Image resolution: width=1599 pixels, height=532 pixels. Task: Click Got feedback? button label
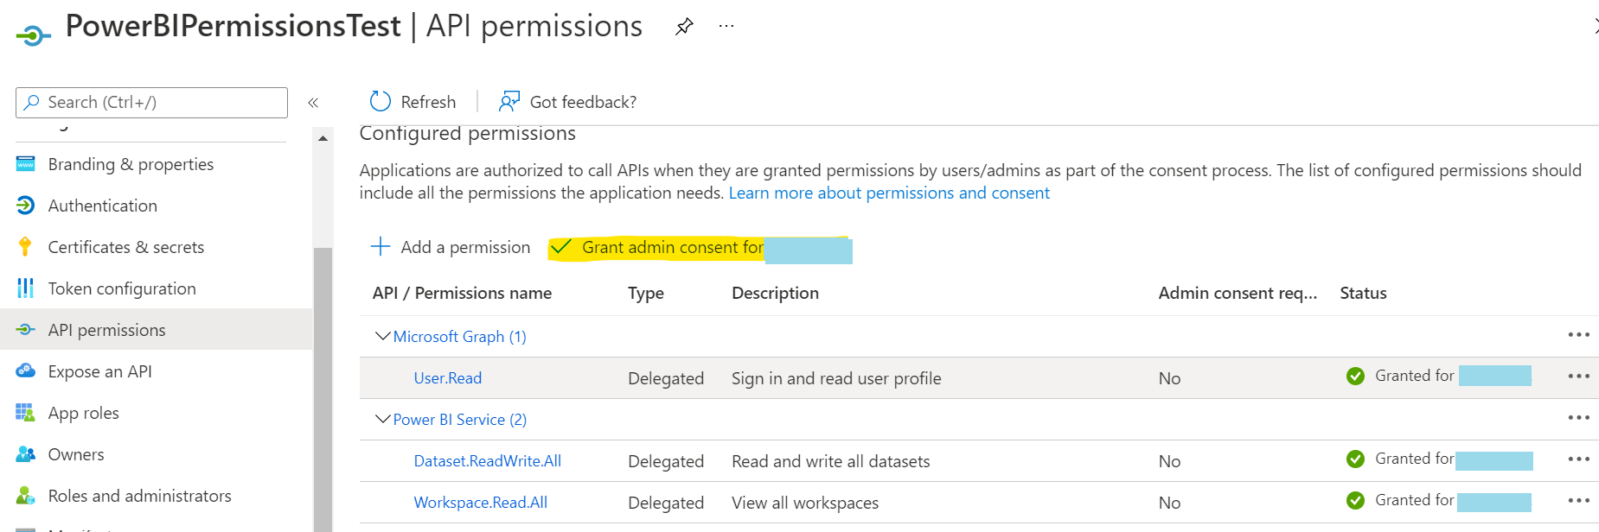(583, 102)
